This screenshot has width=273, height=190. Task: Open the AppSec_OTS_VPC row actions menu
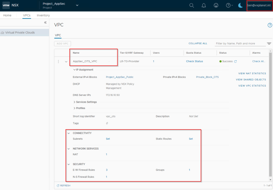[58, 61]
